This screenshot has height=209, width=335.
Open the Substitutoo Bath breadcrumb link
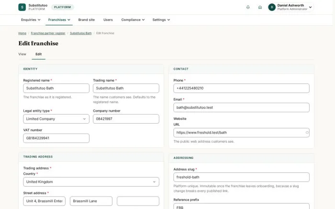81,33
